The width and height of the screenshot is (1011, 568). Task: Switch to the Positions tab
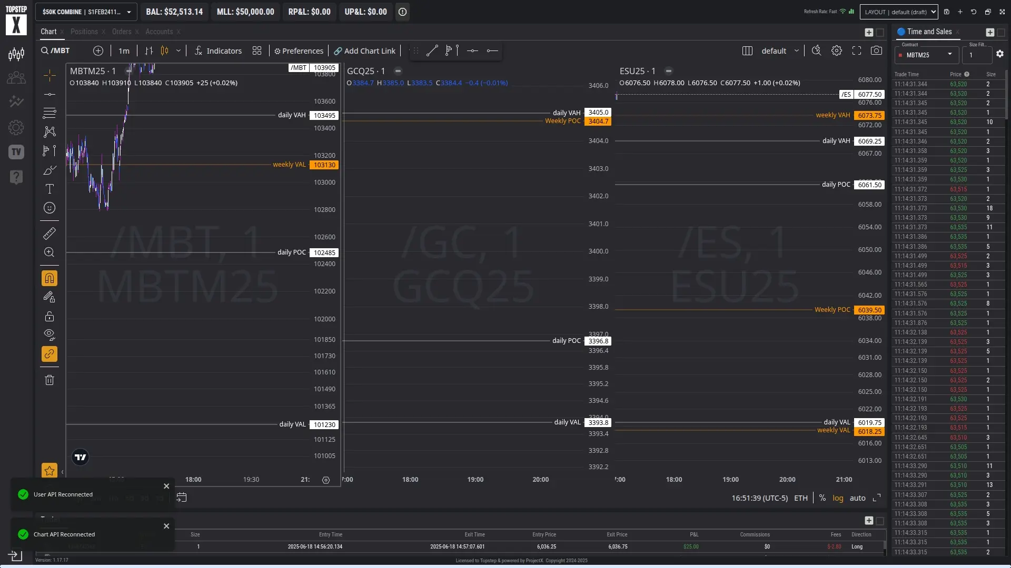coord(84,32)
